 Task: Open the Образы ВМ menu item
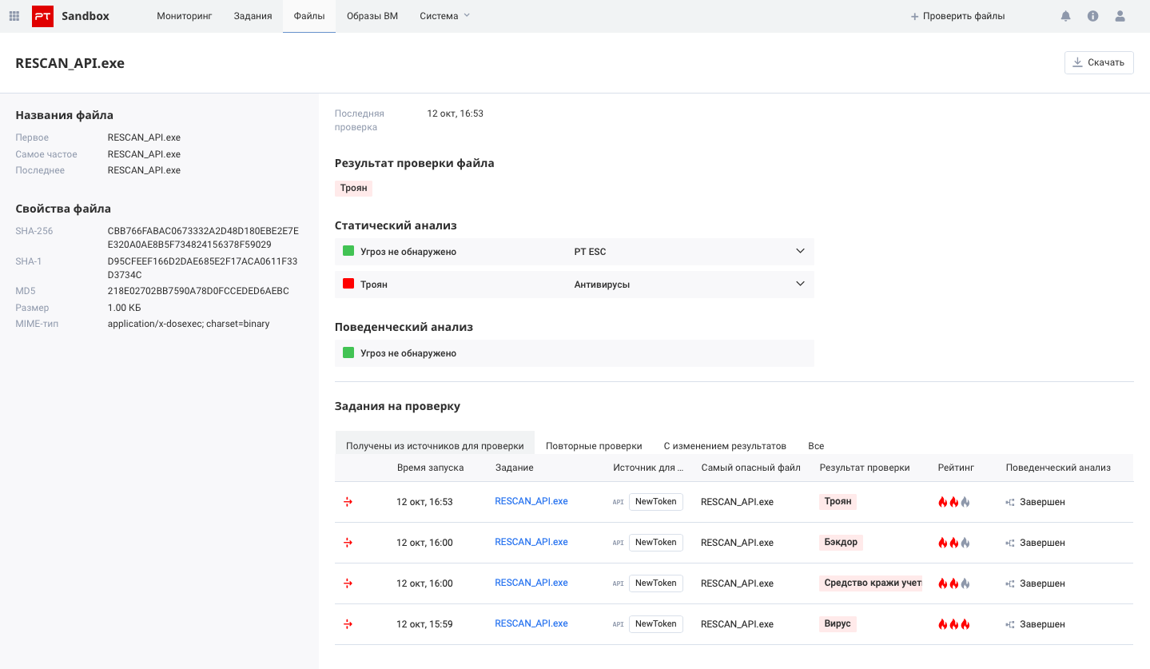(x=372, y=16)
